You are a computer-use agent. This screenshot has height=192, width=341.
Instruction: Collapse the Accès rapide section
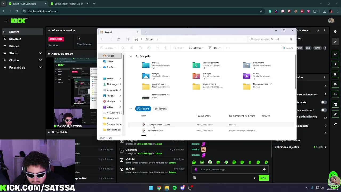131,57
